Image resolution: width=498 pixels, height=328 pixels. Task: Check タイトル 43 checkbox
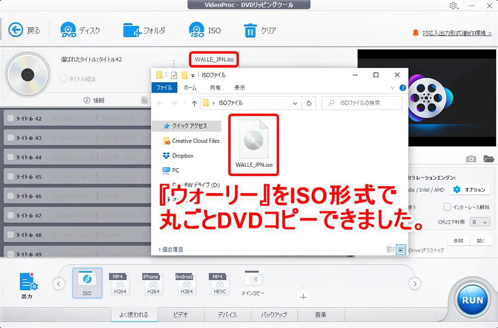[x=10, y=137]
